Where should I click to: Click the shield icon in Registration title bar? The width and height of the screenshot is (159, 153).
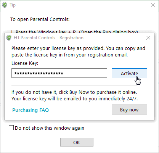(x=9, y=38)
